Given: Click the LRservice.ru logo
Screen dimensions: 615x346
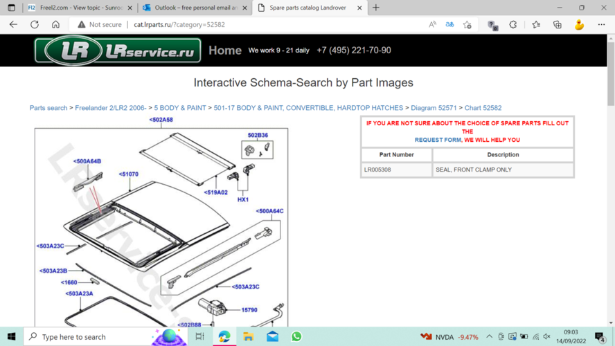Looking at the screenshot, I should (x=117, y=50).
